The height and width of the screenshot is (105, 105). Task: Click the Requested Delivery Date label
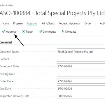[x=15, y=96]
